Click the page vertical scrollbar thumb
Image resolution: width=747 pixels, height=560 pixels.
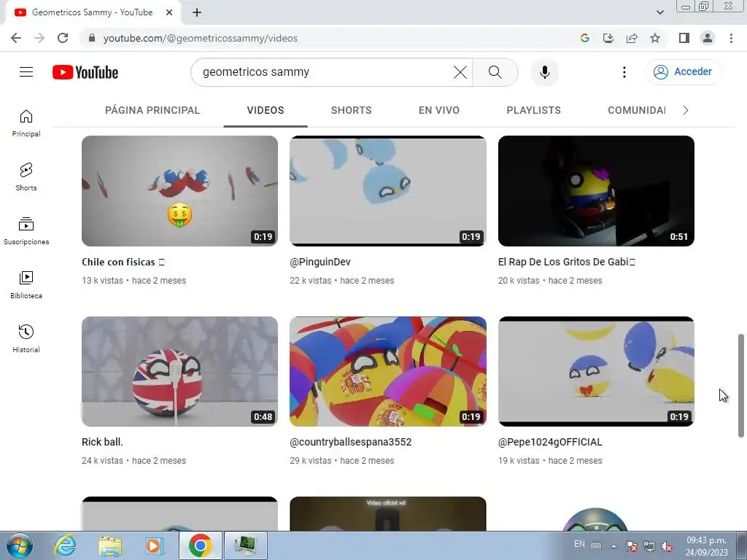[x=741, y=385]
